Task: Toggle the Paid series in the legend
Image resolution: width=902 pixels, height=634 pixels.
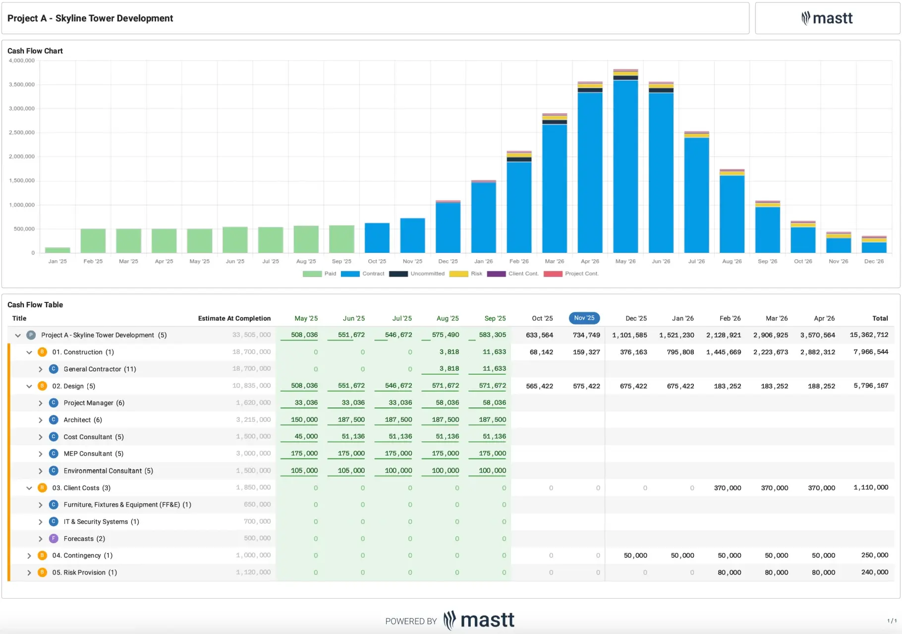Action: (x=311, y=274)
